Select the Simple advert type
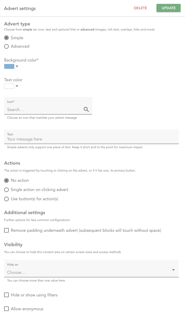This screenshot has width=185, height=321. pyautogui.click(x=7, y=38)
